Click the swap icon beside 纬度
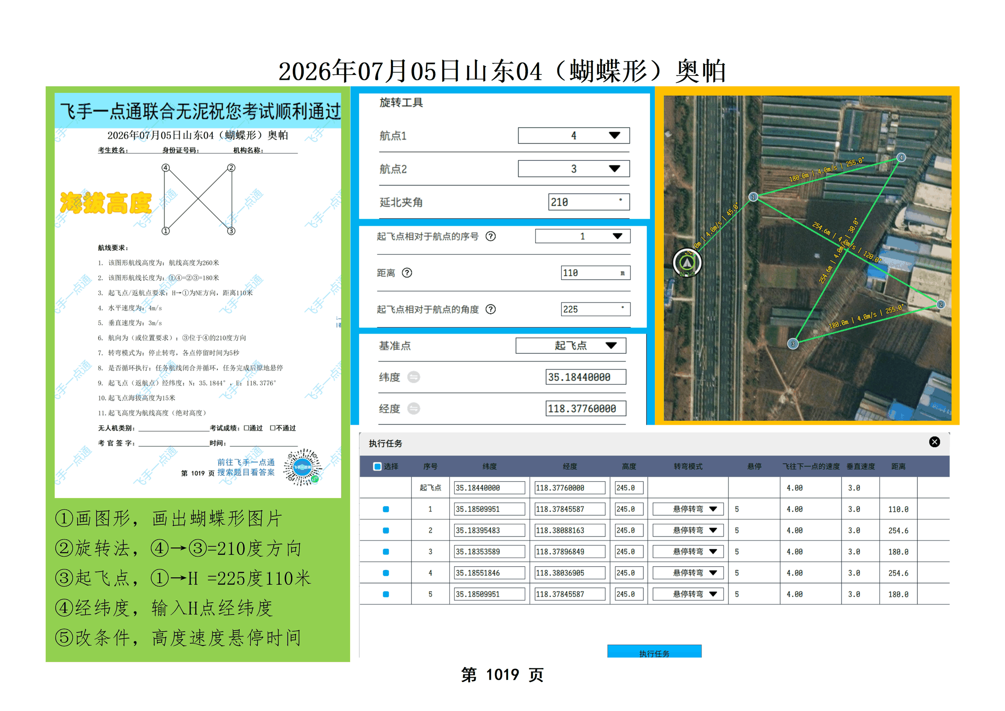The height and width of the screenshot is (711, 1005). coord(413,377)
